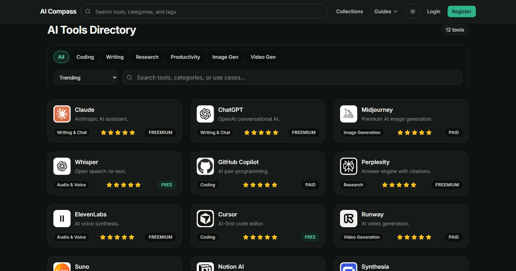The width and height of the screenshot is (516, 271).
Task: Go to AI Compass home logo
Action: 58,12
